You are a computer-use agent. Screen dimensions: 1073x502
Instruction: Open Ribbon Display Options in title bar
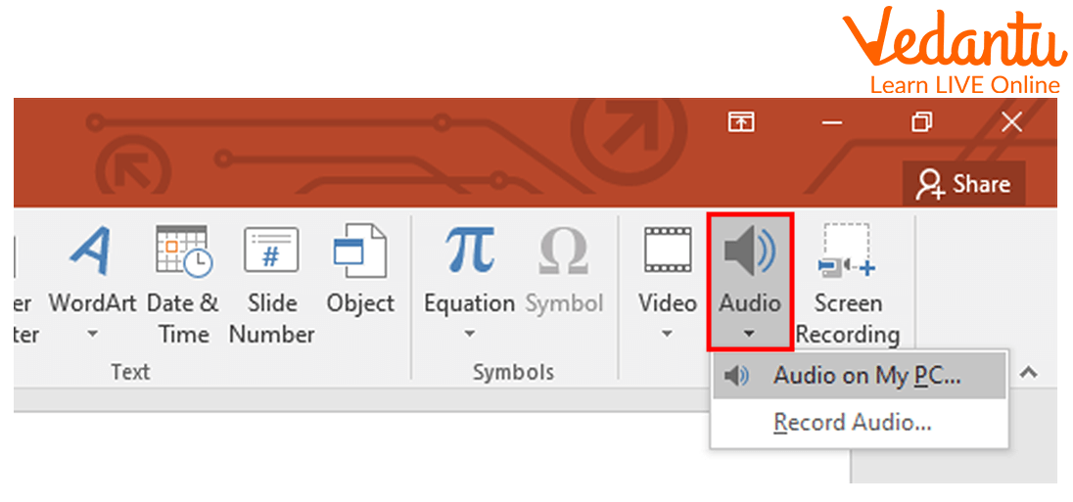click(x=741, y=122)
